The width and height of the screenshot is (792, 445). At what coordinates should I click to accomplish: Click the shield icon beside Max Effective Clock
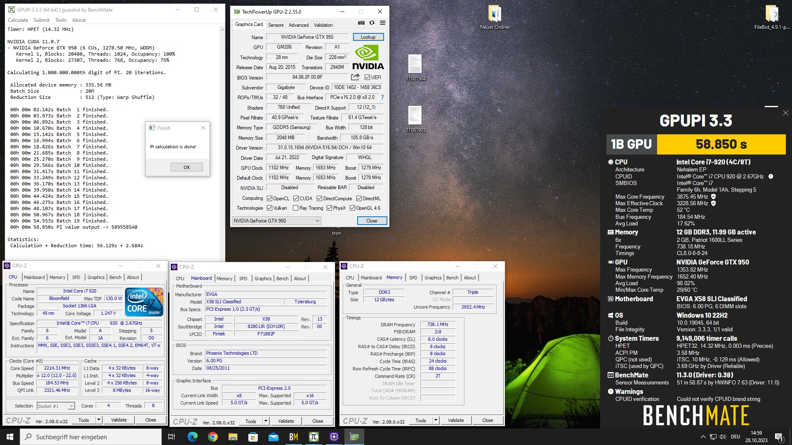(713, 203)
